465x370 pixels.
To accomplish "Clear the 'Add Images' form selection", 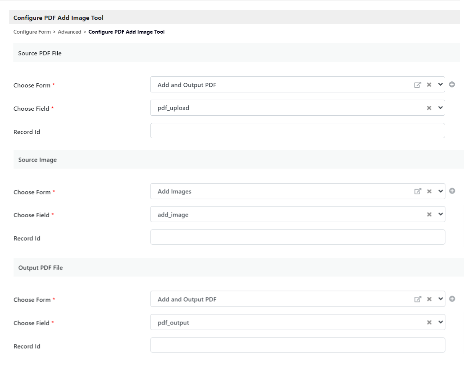I will tap(429, 191).
